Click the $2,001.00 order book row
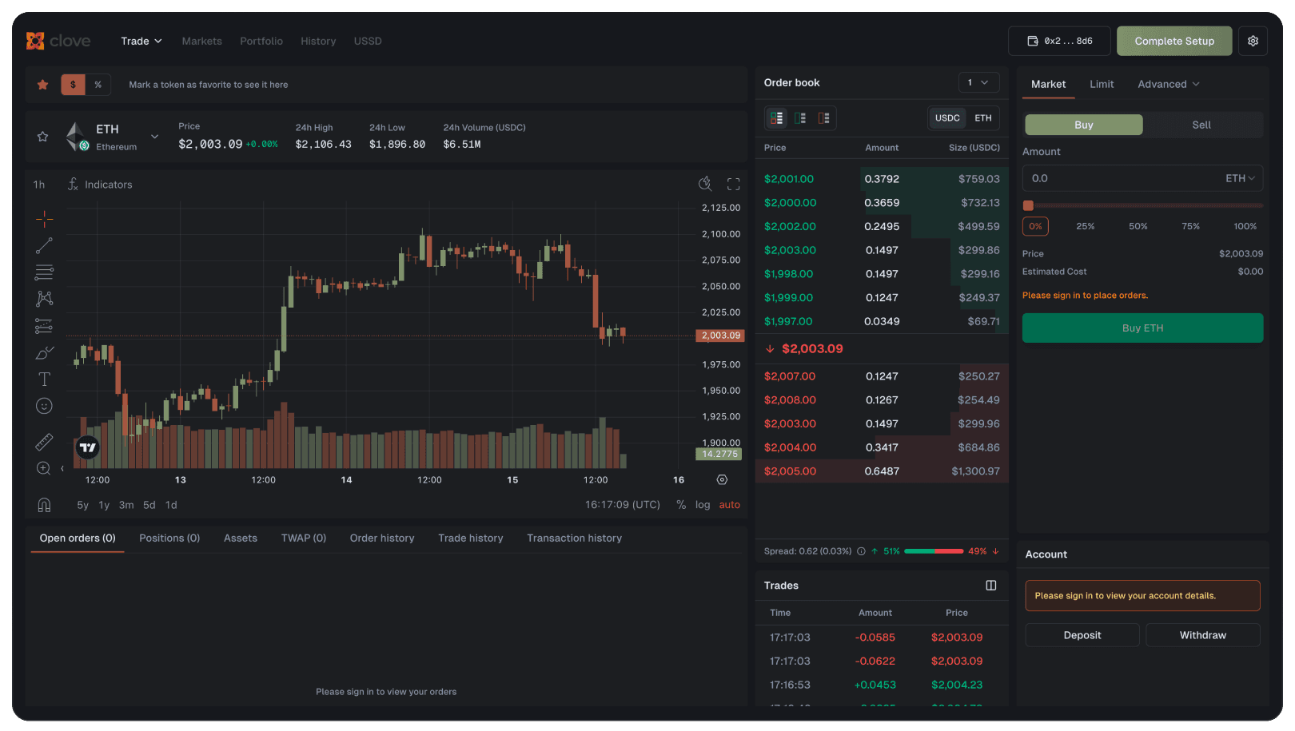This screenshot has width=1295, height=731. tap(882, 179)
